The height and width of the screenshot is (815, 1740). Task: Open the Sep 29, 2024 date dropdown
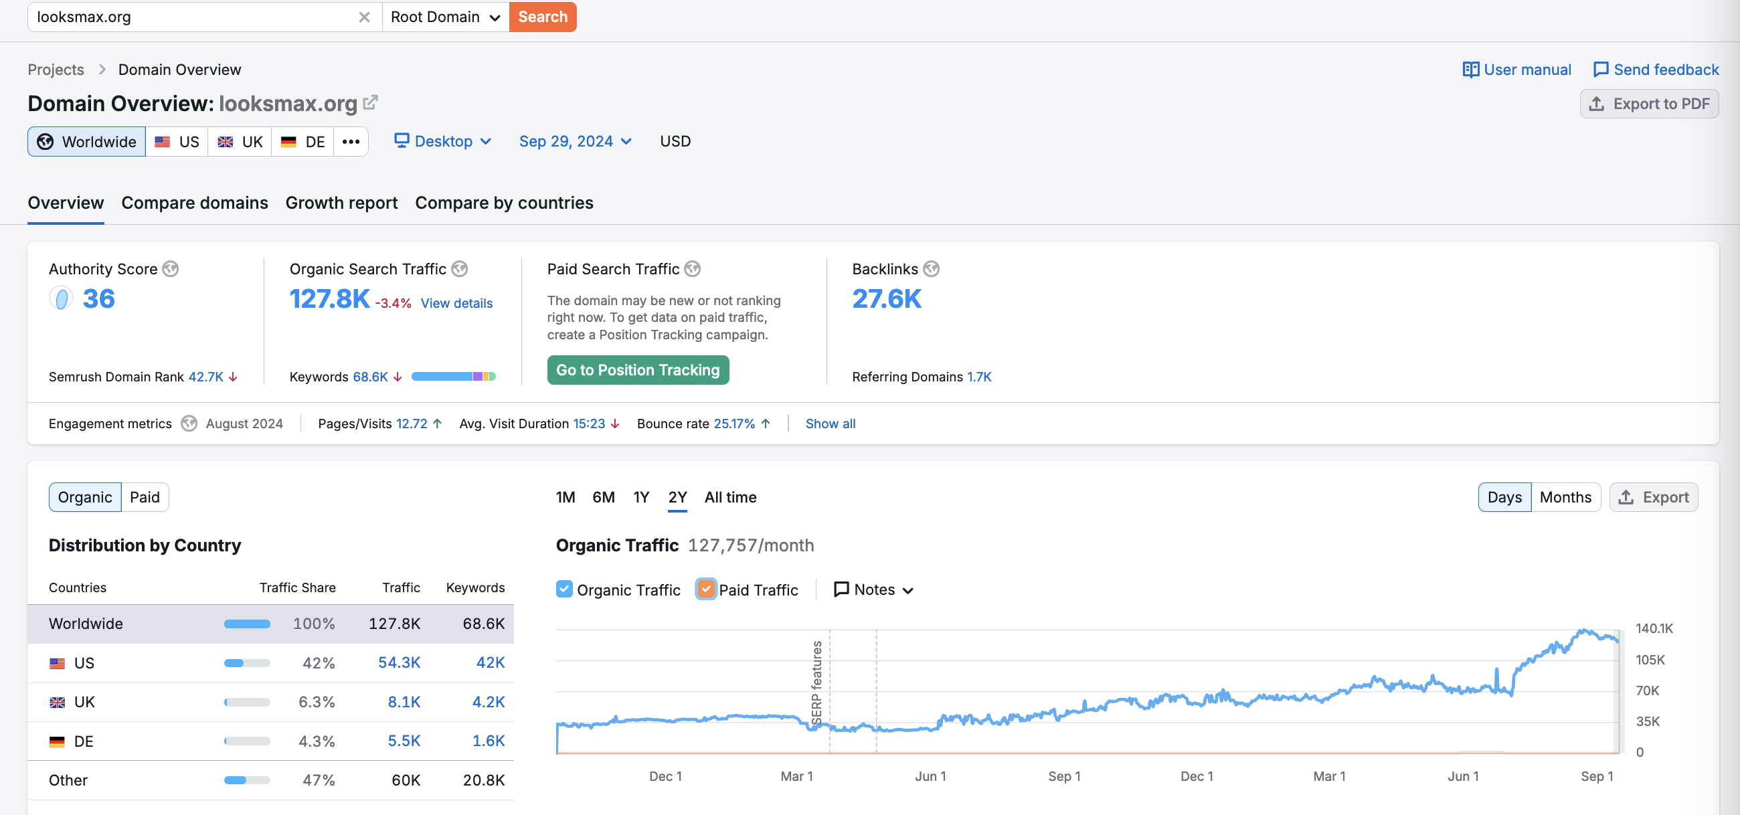point(575,141)
